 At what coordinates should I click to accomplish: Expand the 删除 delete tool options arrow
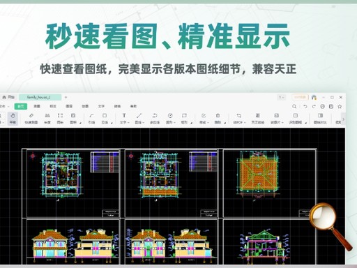coord(225,123)
